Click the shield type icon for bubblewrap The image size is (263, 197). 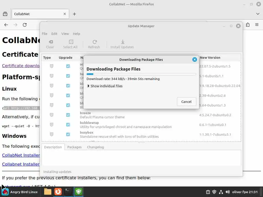[x=51, y=124]
